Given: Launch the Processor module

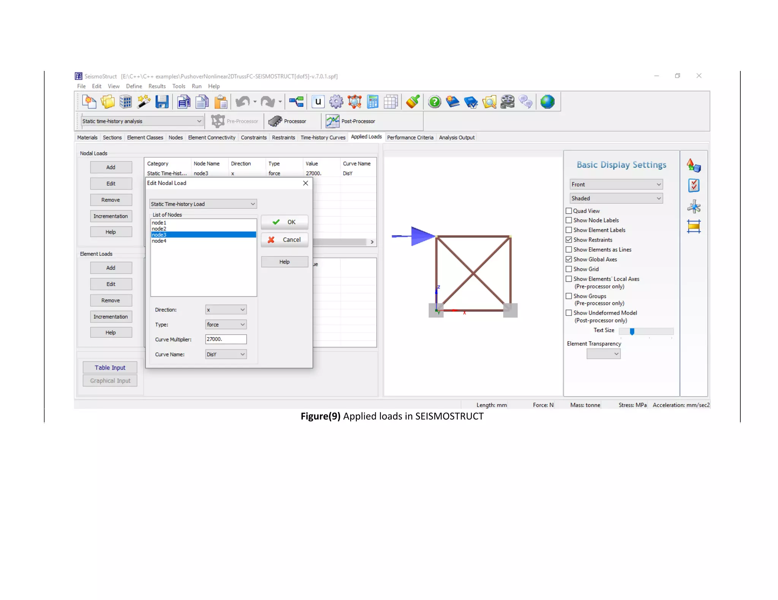Looking at the screenshot, I should click(288, 121).
